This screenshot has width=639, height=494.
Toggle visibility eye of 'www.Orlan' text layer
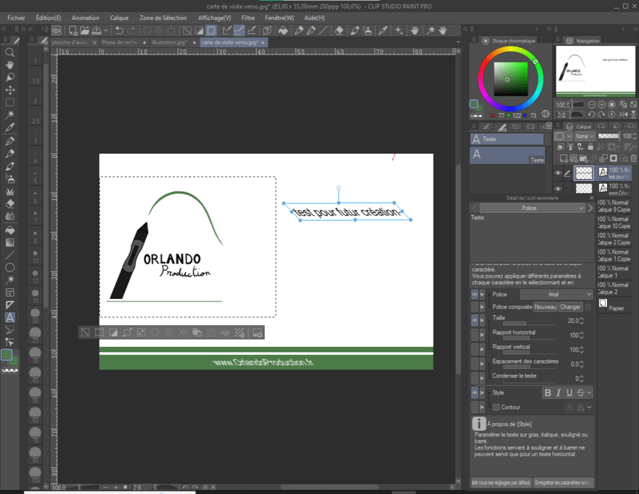pyautogui.click(x=558, y=188)
